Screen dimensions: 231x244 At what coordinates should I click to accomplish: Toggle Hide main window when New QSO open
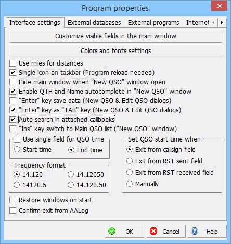[x=13, y=82]
